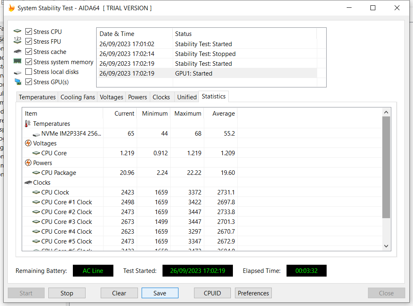Click the chip icon next to CPU Core #3 Clock
This screenshot has width=413, height=306.
[36, 221]
